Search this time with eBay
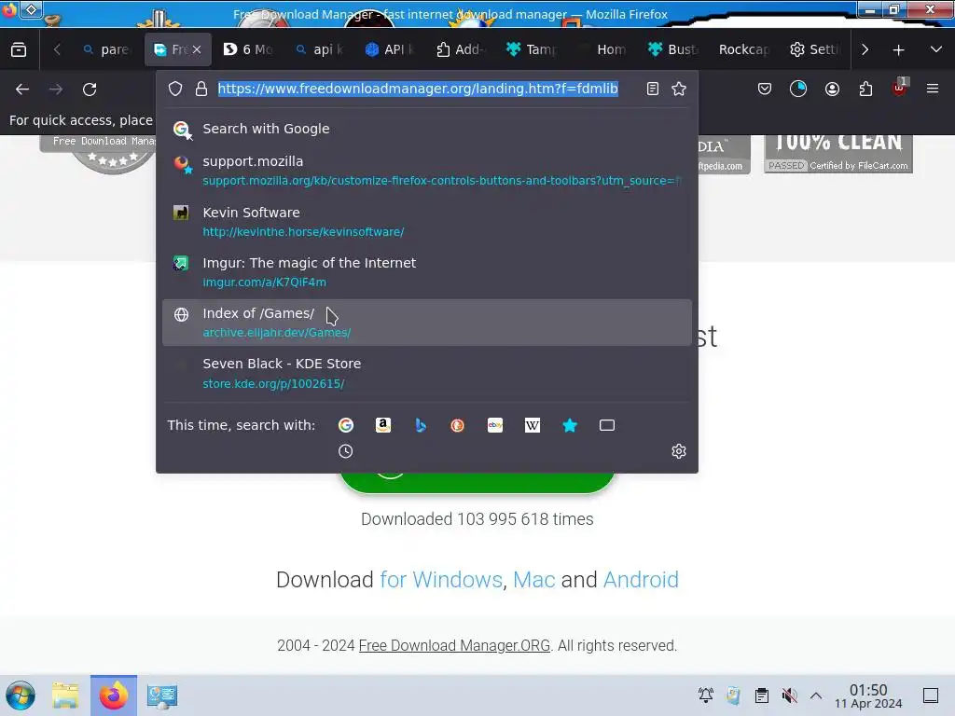The height and width of the screenshot is (716, 955). point(495,425)
